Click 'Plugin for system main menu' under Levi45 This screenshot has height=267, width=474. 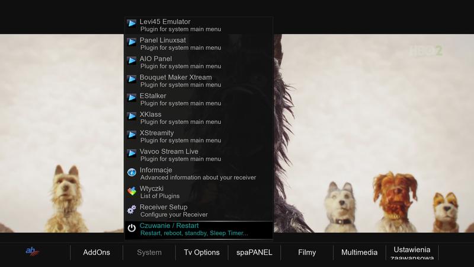(181, 29)
